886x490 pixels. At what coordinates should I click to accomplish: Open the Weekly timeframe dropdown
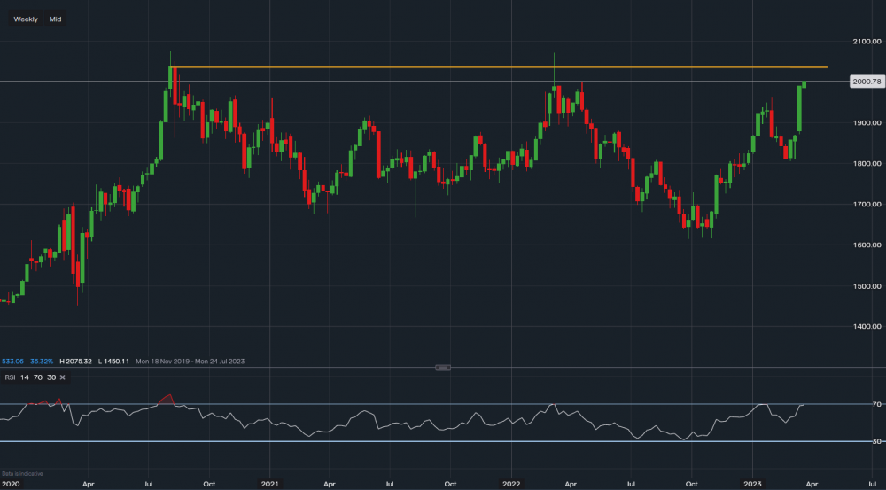pos(26,19)
